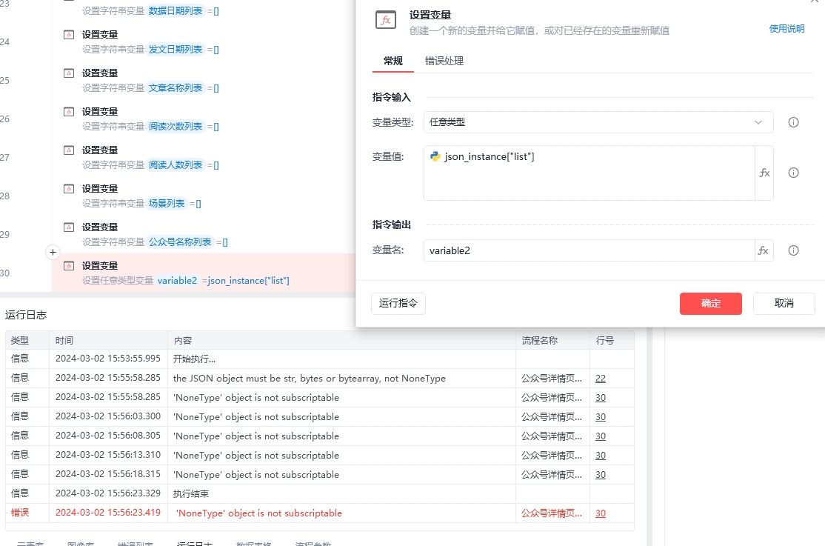This screenshot has width=825, height=546.
Task: Click the fx icon beside the variable name field
Action: click(764, 250)
